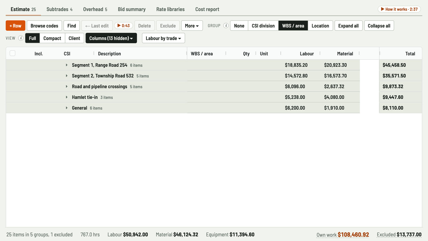Screen dimensions: 428x241
Task: Click the Exclude button
Action: [168, 26]
